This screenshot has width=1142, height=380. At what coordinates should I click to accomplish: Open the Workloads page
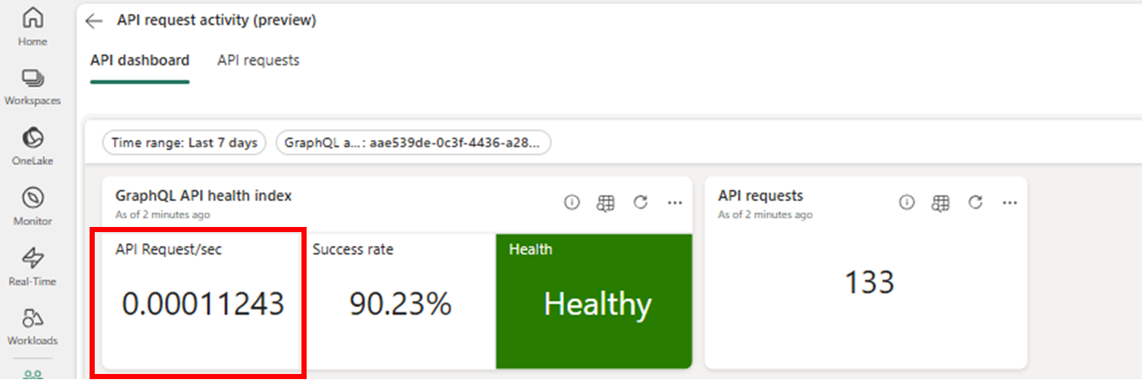pos(33,319)
